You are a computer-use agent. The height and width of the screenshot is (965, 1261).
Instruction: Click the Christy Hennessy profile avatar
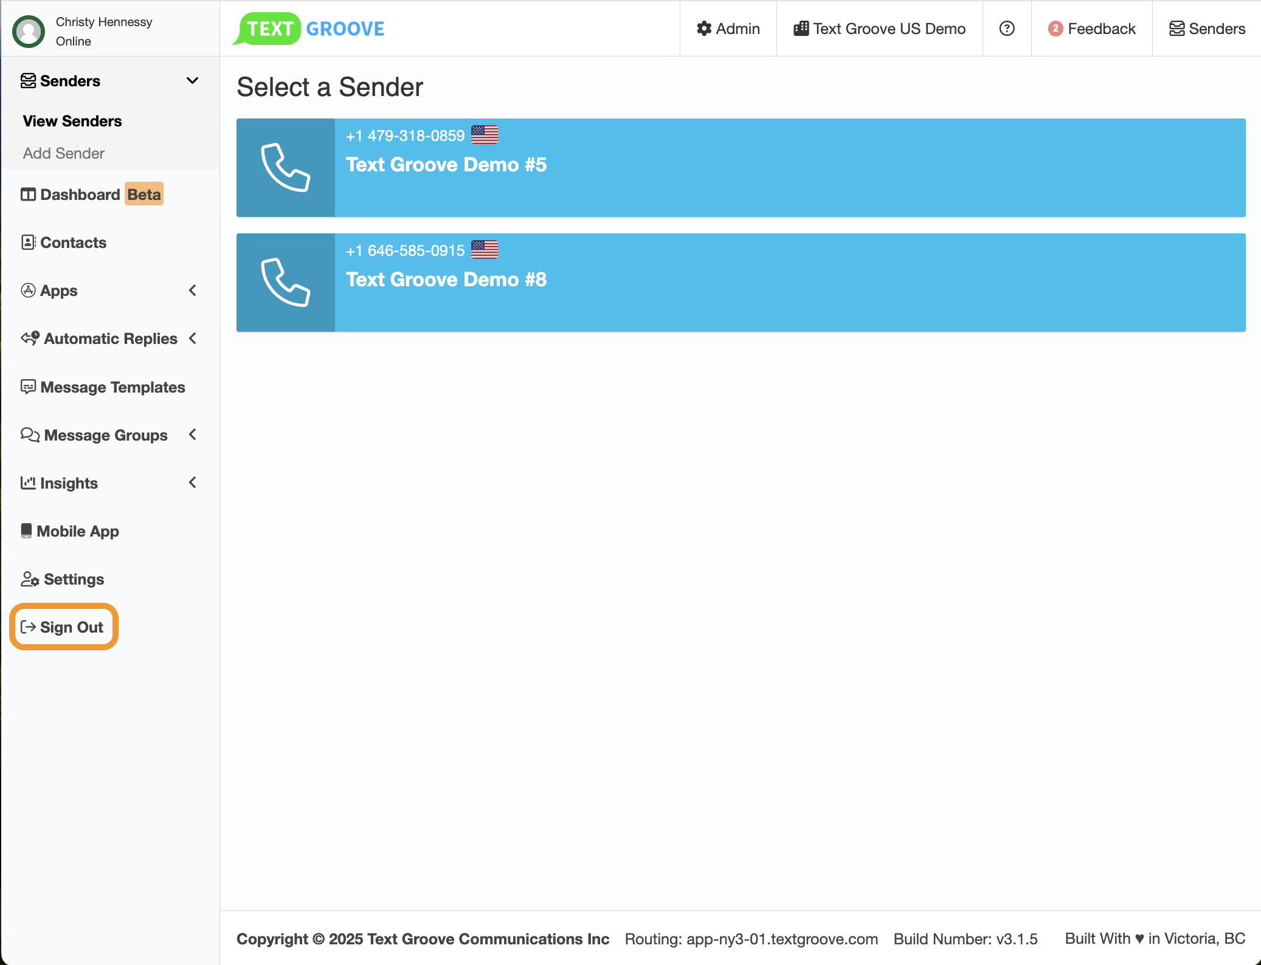click(29, 31)
